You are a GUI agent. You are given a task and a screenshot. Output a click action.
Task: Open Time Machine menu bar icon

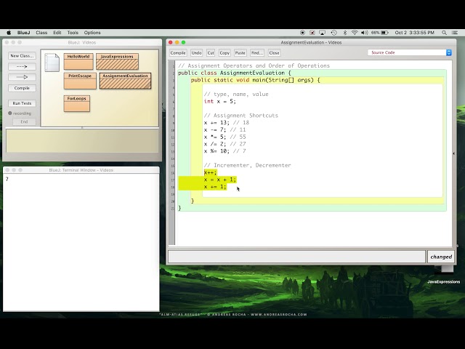[333, 33]
